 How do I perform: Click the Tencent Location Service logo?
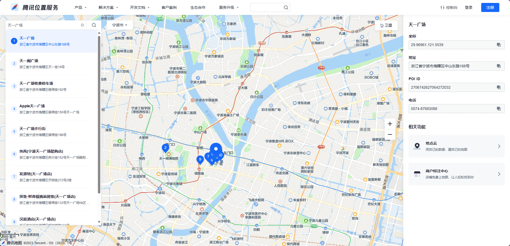tap(34, 7)
